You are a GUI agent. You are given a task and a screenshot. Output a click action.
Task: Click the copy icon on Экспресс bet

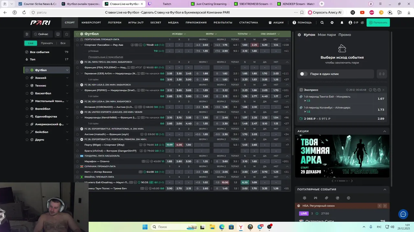pyautogui.click(x=375, y=90)
